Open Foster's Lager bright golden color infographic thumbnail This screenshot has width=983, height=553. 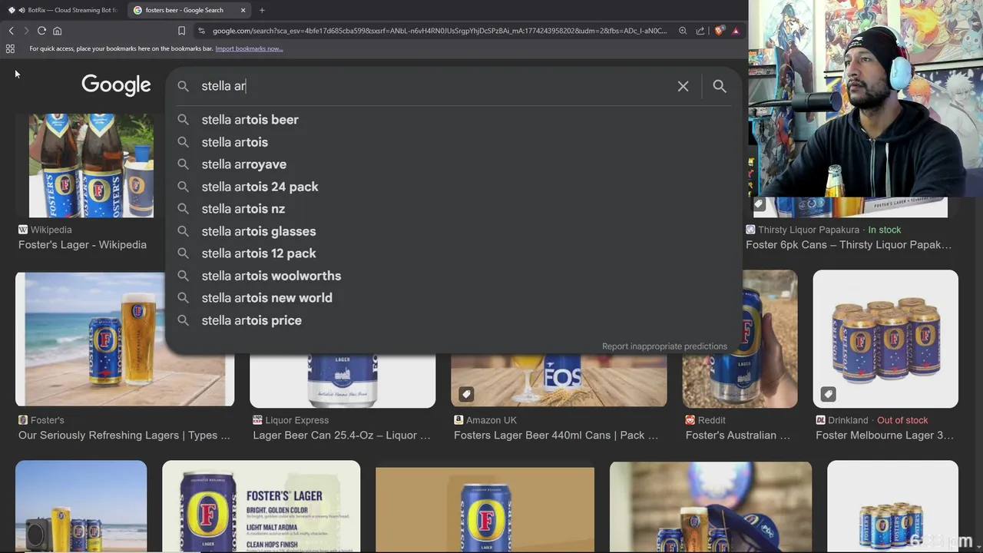(x=261, y=506)
